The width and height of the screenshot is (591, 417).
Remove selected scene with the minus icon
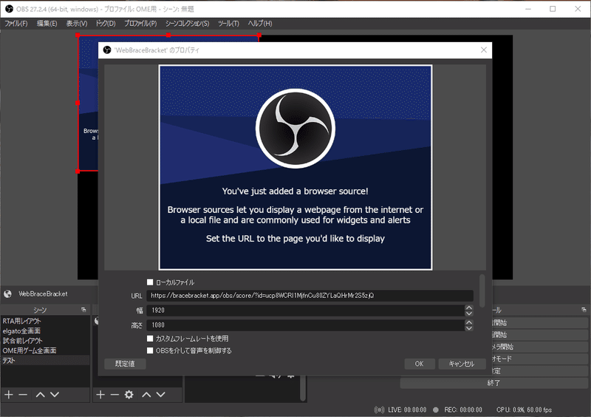tap(23, 395)
